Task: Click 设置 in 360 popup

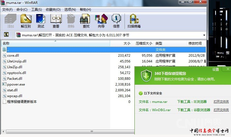Action: pos(216,69)
